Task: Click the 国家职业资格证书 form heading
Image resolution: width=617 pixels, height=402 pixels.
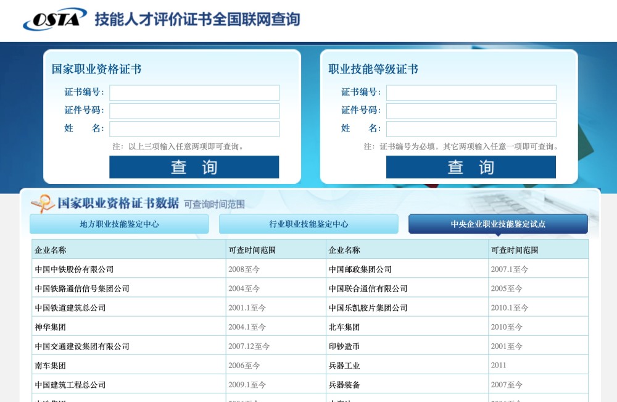Action: [96, 69]
